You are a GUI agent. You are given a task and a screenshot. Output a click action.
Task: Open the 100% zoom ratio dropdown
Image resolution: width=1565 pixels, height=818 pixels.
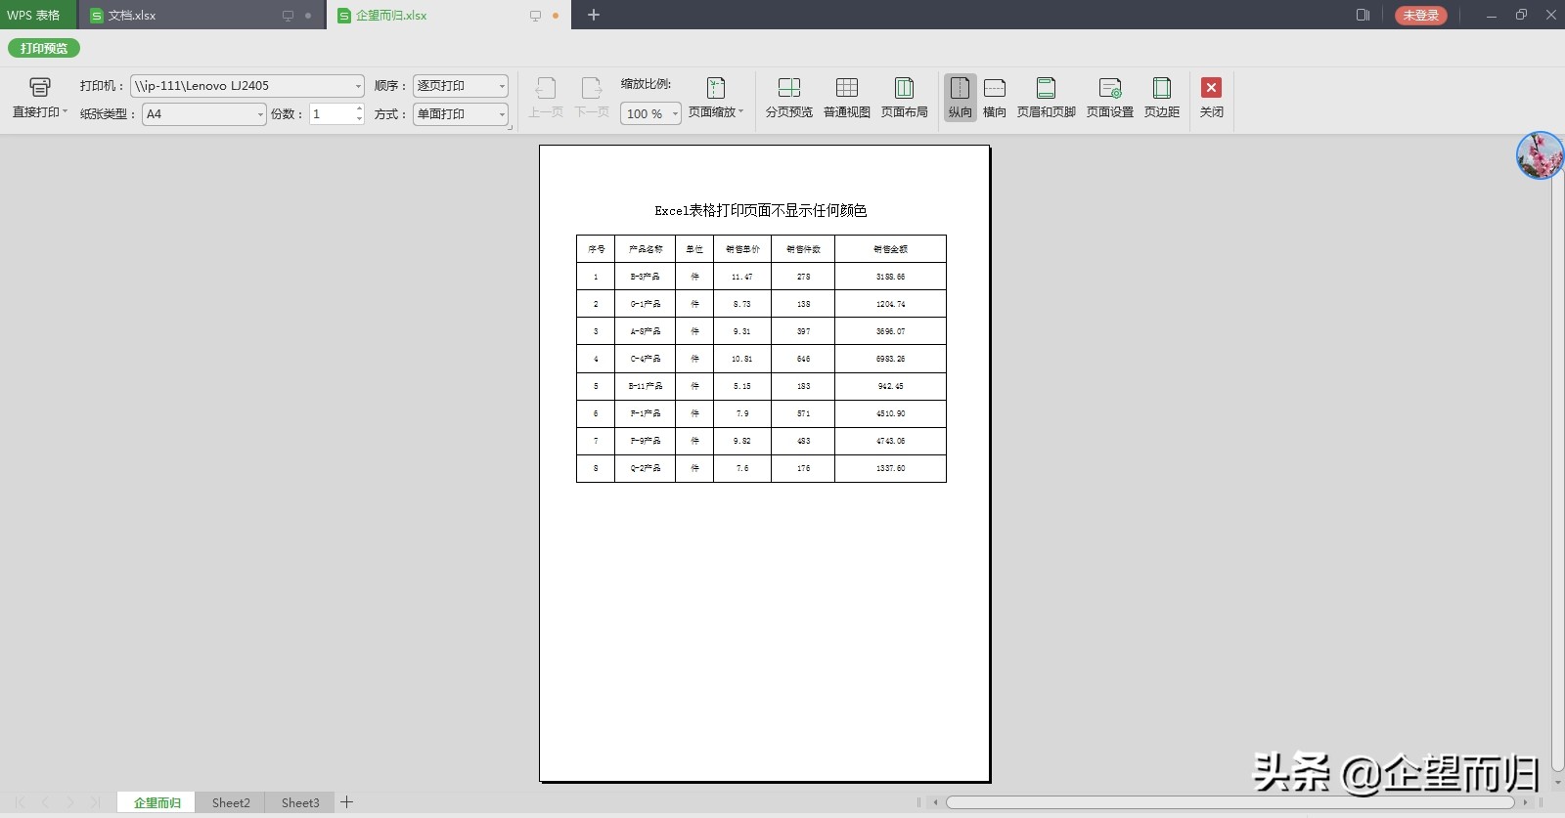click(650, 114)
